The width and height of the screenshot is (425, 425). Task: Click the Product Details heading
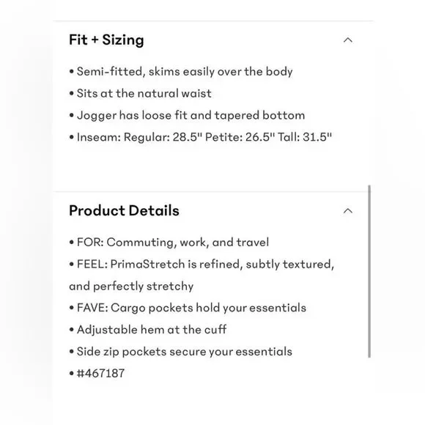(124, 210)
